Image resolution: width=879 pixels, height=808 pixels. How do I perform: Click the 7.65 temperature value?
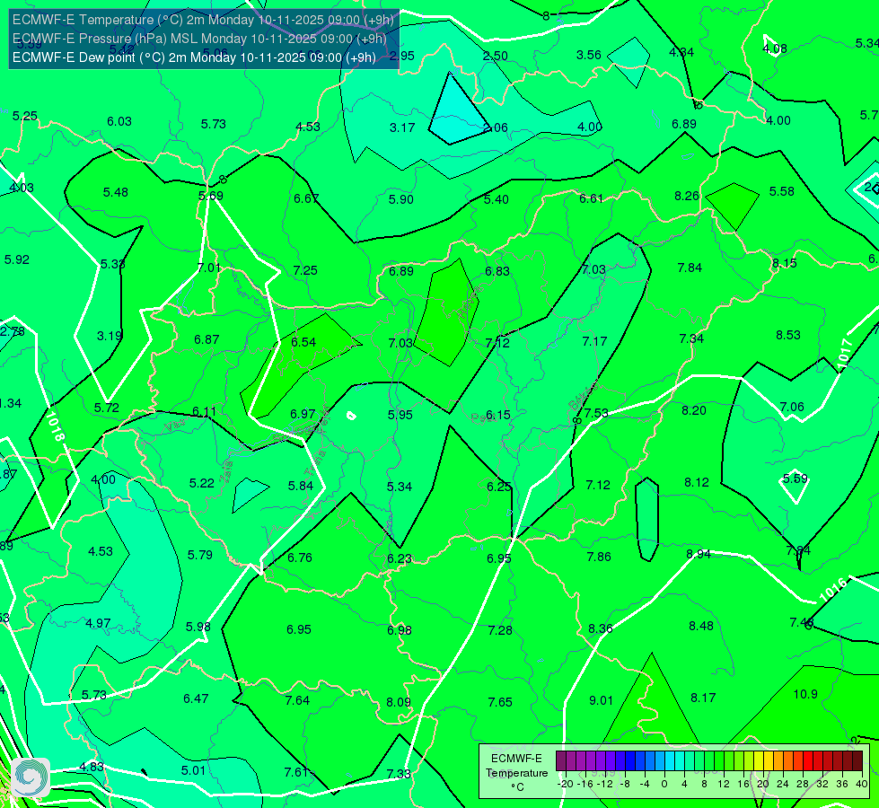500,703
